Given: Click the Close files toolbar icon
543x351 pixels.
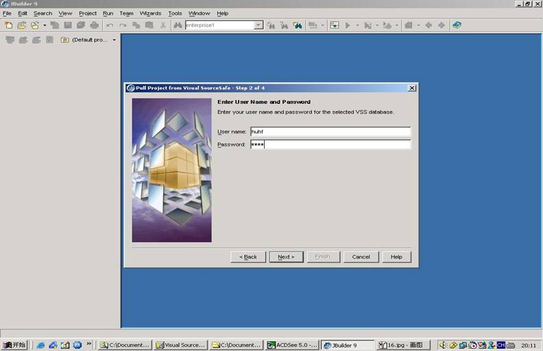Looking at the screenshot, I should [x=55, y=25].
